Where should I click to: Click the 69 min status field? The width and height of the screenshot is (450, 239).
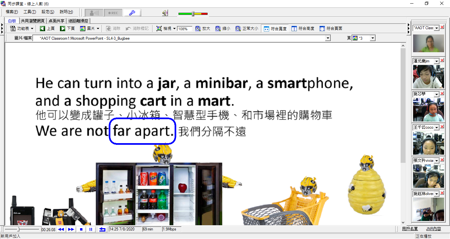click(152, 229)
